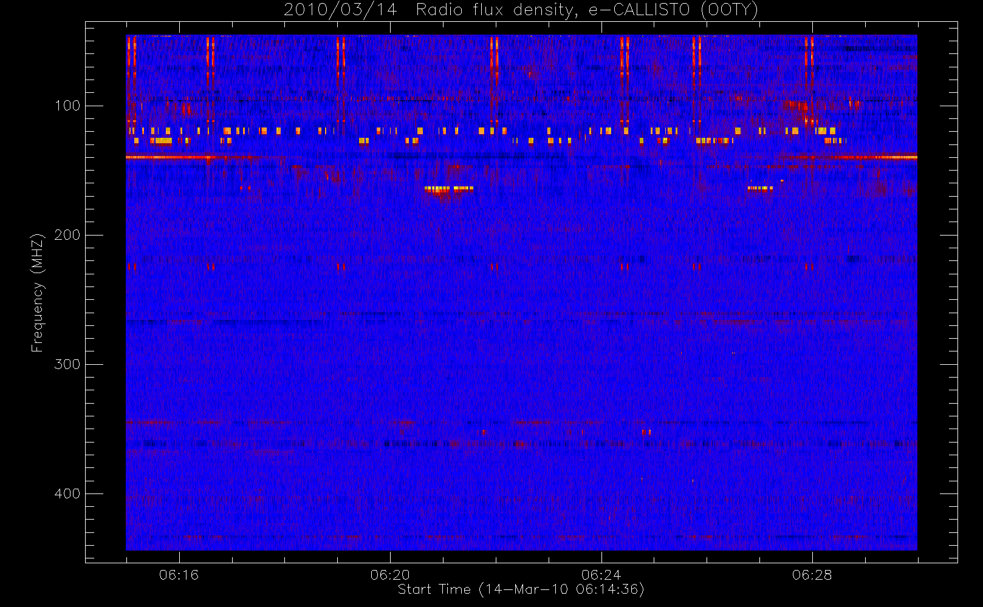Click the plot title '2010/03/14 Radio flux density'
This screenshot has height=607, width=983.
521,10
